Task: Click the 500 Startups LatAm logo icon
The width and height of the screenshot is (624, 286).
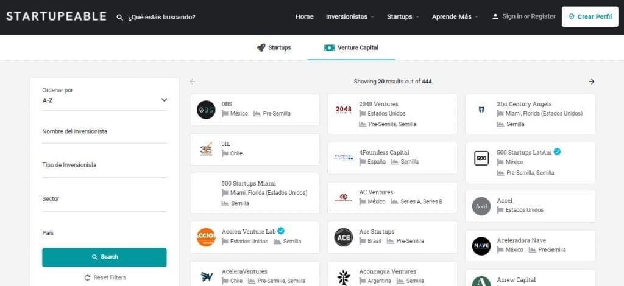Action: (481, 158)
